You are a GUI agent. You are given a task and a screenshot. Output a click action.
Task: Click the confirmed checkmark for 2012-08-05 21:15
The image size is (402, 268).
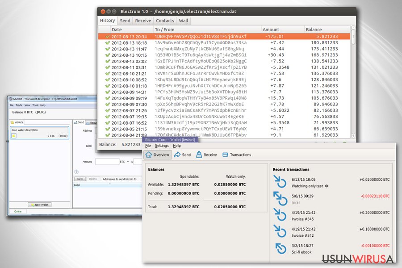coord(108,129)
